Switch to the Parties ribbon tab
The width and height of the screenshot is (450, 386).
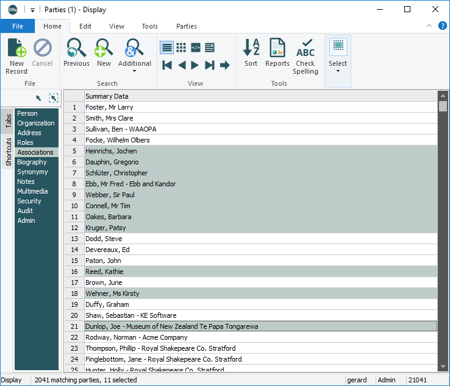(x=186, y=26)
